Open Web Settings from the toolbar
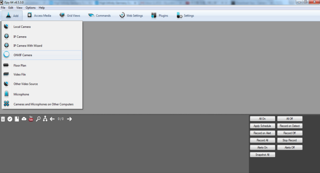 [x=131, y=16]
